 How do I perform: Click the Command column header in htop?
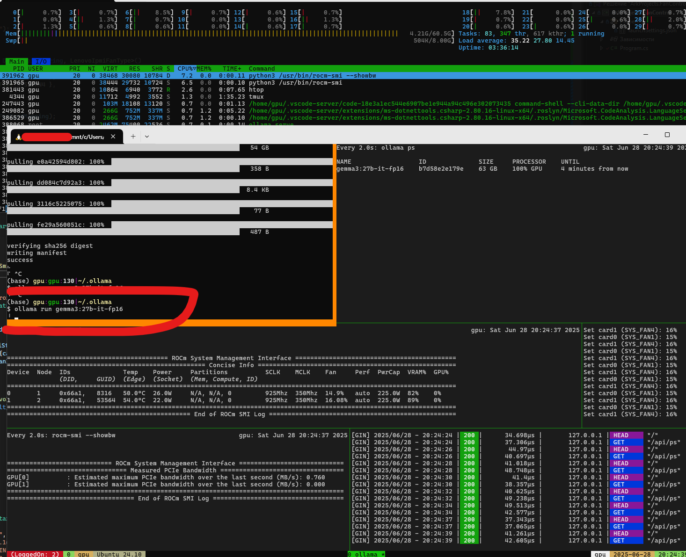coord(262,69)
